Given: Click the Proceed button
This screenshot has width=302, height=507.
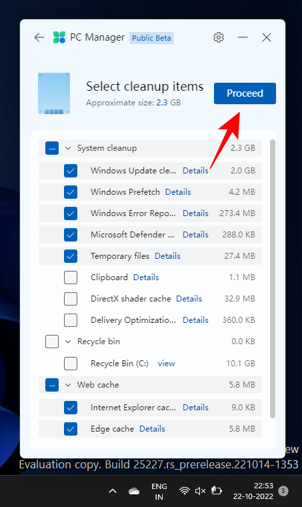Looking at the screenshot, I should tap(245, 93).
